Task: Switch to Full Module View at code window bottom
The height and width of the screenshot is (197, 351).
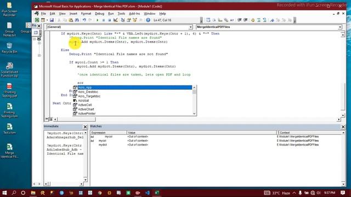Action: point(51,119)
